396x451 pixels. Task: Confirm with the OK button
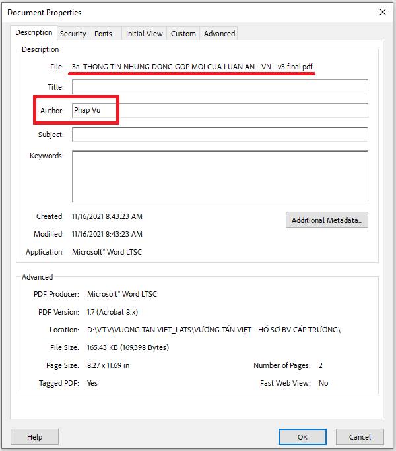302,436
